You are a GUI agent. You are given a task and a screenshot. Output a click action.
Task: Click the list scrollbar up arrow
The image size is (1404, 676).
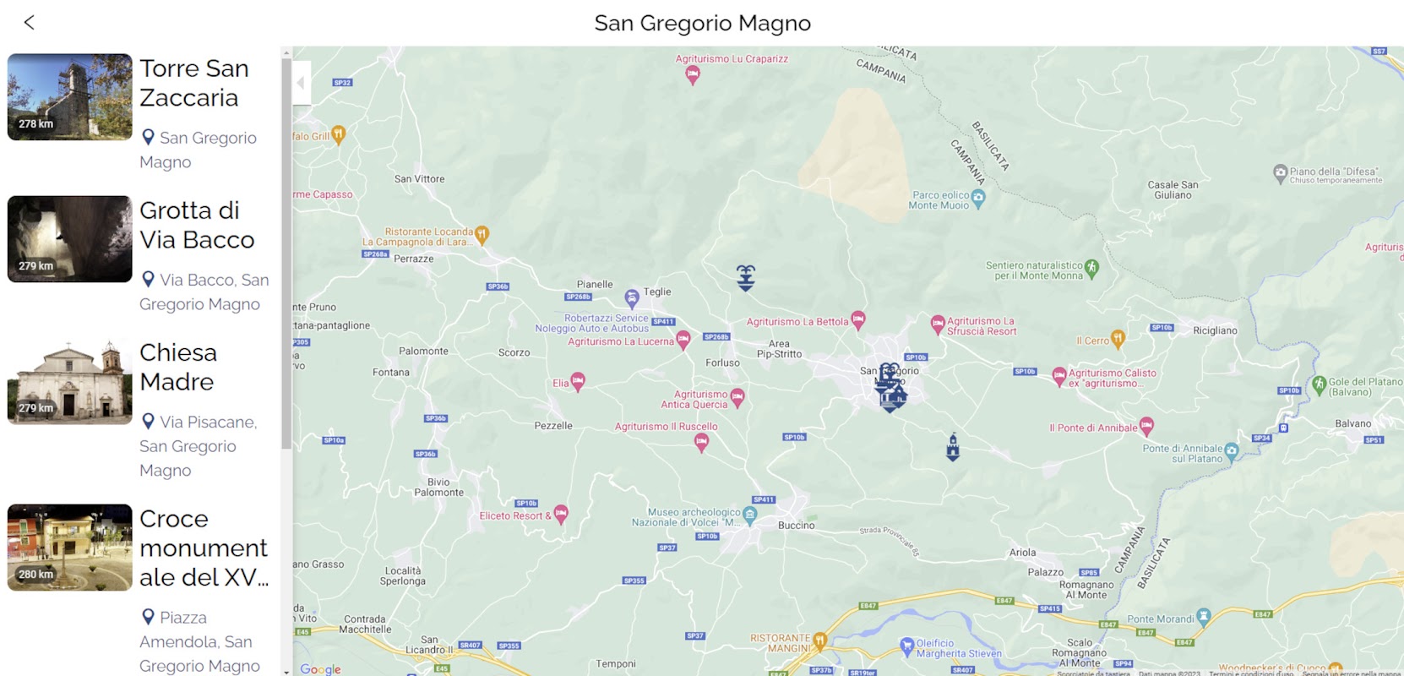point(286,52)
